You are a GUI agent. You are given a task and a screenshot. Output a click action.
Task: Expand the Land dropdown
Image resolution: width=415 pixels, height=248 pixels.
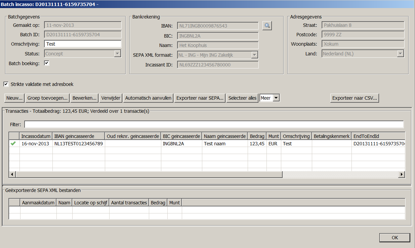400,54
